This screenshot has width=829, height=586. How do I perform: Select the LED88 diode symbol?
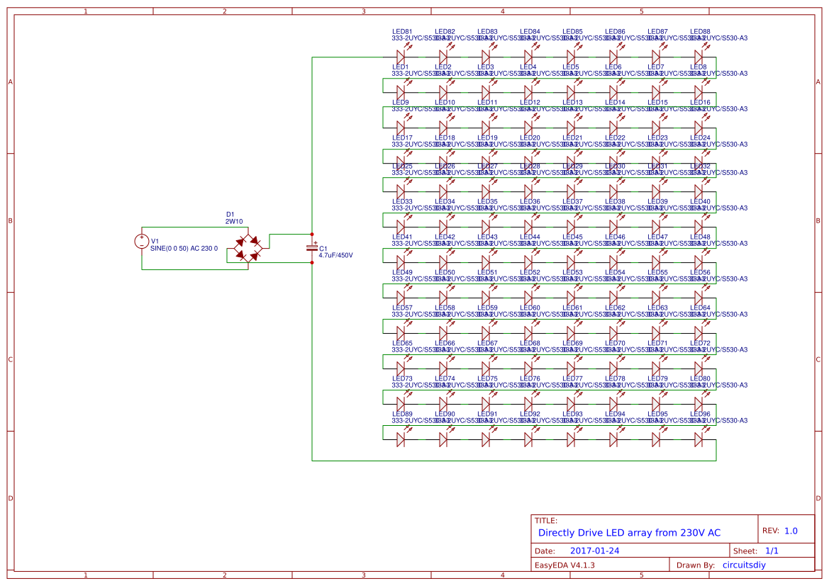(699, 57)
